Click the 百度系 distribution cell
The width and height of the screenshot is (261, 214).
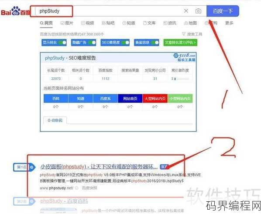click(x=105, y=99)
